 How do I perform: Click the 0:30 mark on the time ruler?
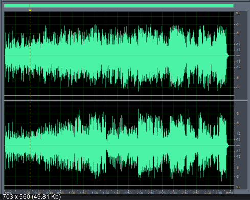click(38, 193)
